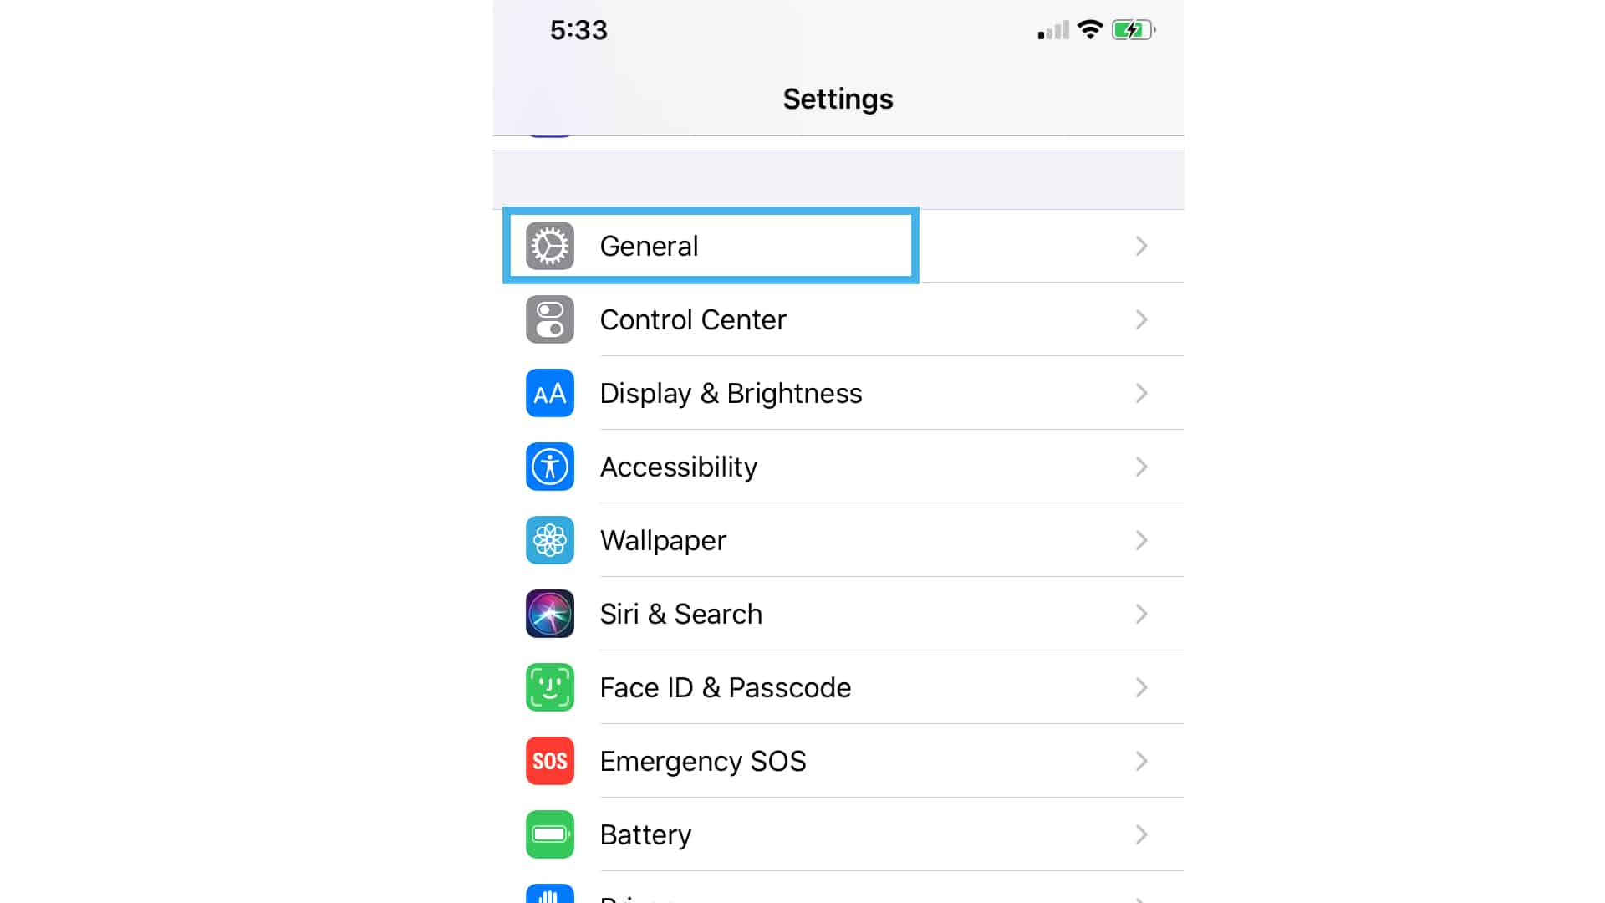Open Accessibility settings
The width and height of the screenshot is (1605, 903).
click(837, 467)
